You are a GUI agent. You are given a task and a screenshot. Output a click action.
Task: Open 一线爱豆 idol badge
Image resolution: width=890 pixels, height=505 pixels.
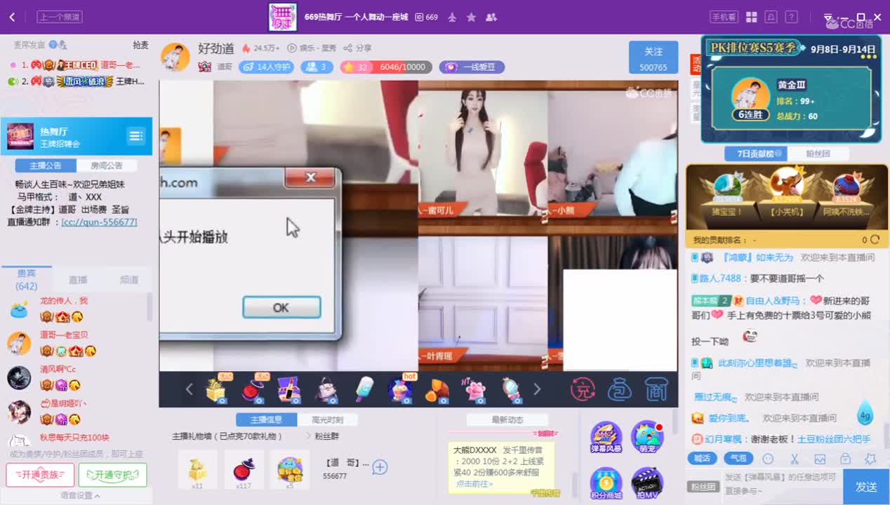tap(472, 67)
